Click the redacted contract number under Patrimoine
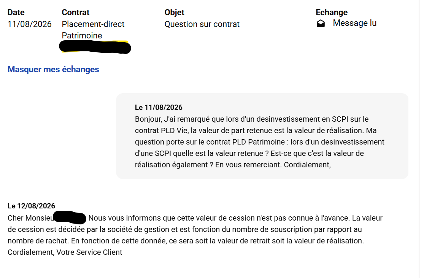 pos(95,47)
